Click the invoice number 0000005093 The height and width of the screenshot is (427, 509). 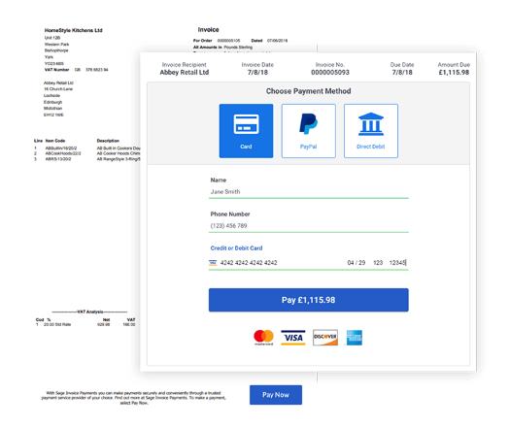coord(330,73)
